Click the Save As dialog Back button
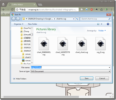 (x=14, y=19)
